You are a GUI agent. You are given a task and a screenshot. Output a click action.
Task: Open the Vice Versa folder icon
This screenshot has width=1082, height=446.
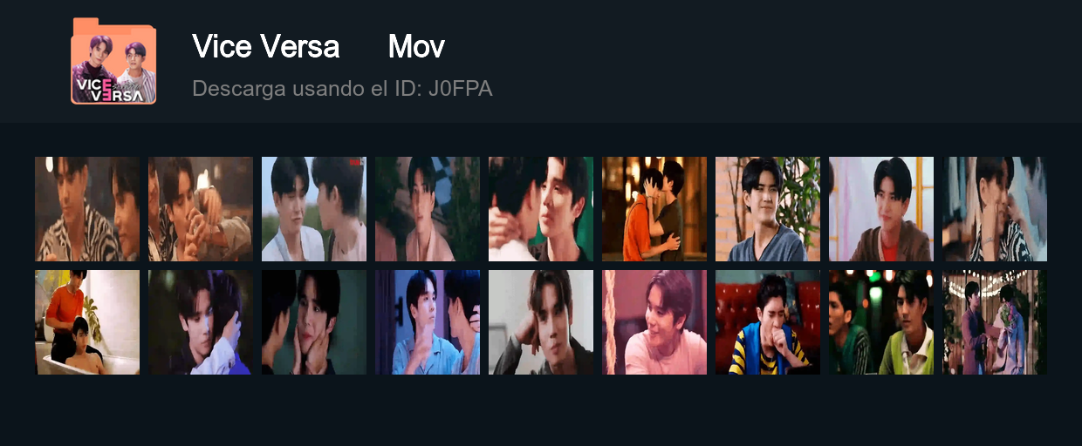pos(113,61)
